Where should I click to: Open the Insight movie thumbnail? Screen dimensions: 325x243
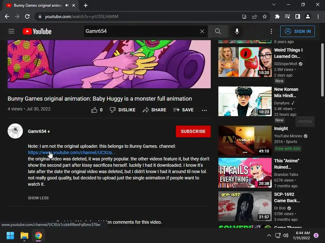tap(245, 140)
